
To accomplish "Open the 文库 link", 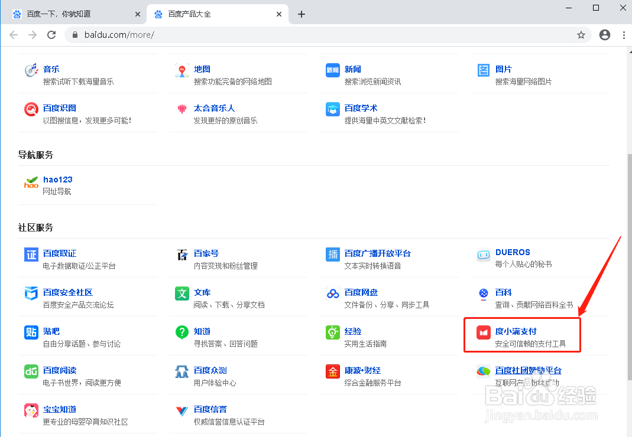I will click(x=202, y=292).
